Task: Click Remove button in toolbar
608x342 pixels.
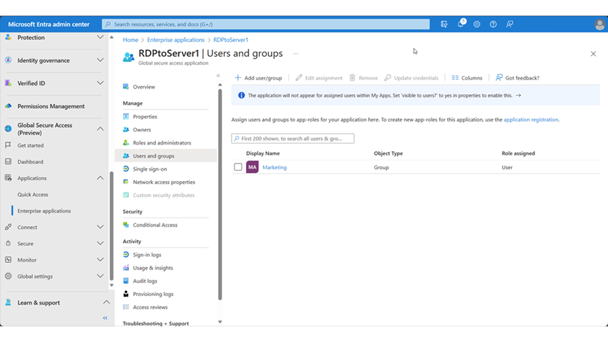Action: click(363, 78)
